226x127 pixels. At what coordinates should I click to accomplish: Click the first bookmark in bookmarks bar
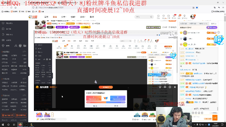pyautogui.click(x=5, y=12)
